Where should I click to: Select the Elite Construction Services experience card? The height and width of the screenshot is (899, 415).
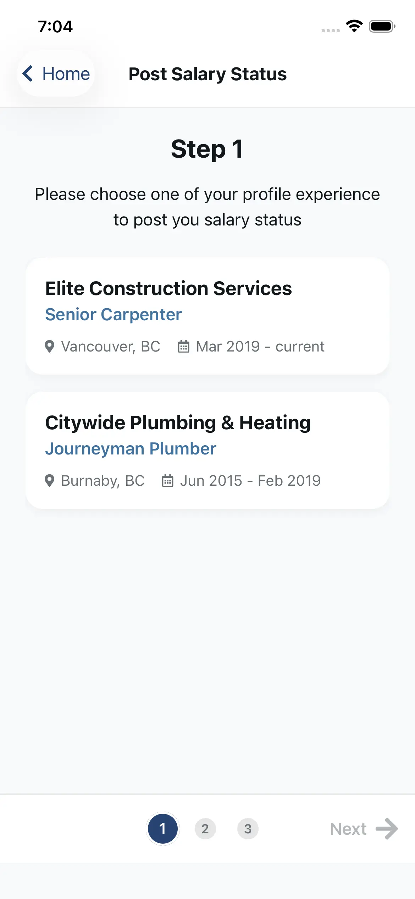tap(207, 316)
